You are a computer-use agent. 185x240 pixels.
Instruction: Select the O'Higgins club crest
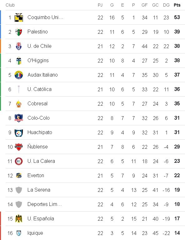click(x=19, y=61)
